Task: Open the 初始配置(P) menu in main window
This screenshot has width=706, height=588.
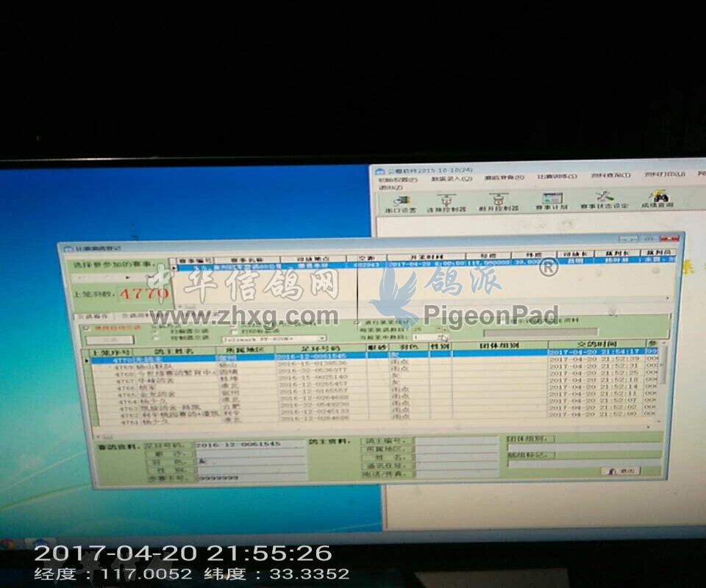Action: [x=398, y=179]
